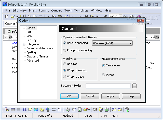Insert page break icon
Image resolution: width=163 pixels, height=120 pixels.
(54, 110)
